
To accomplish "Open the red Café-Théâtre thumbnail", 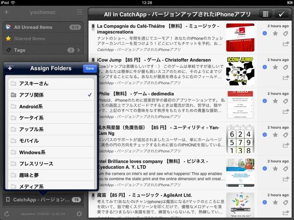I will (x=240, y=38).
